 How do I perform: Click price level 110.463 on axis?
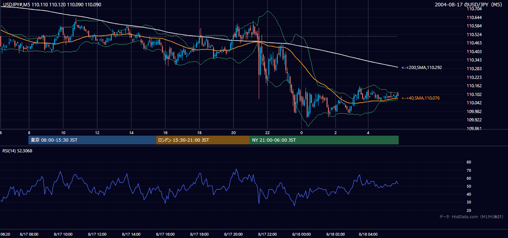point(475,43)
